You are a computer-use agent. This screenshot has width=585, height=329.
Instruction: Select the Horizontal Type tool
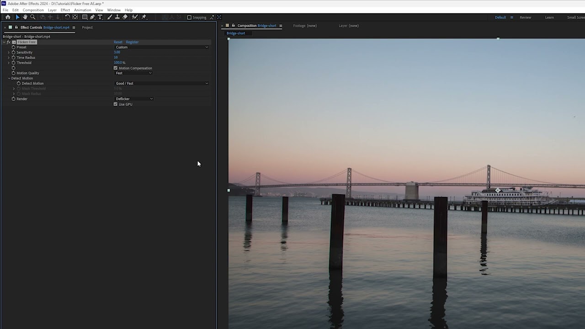click(100, 17)
